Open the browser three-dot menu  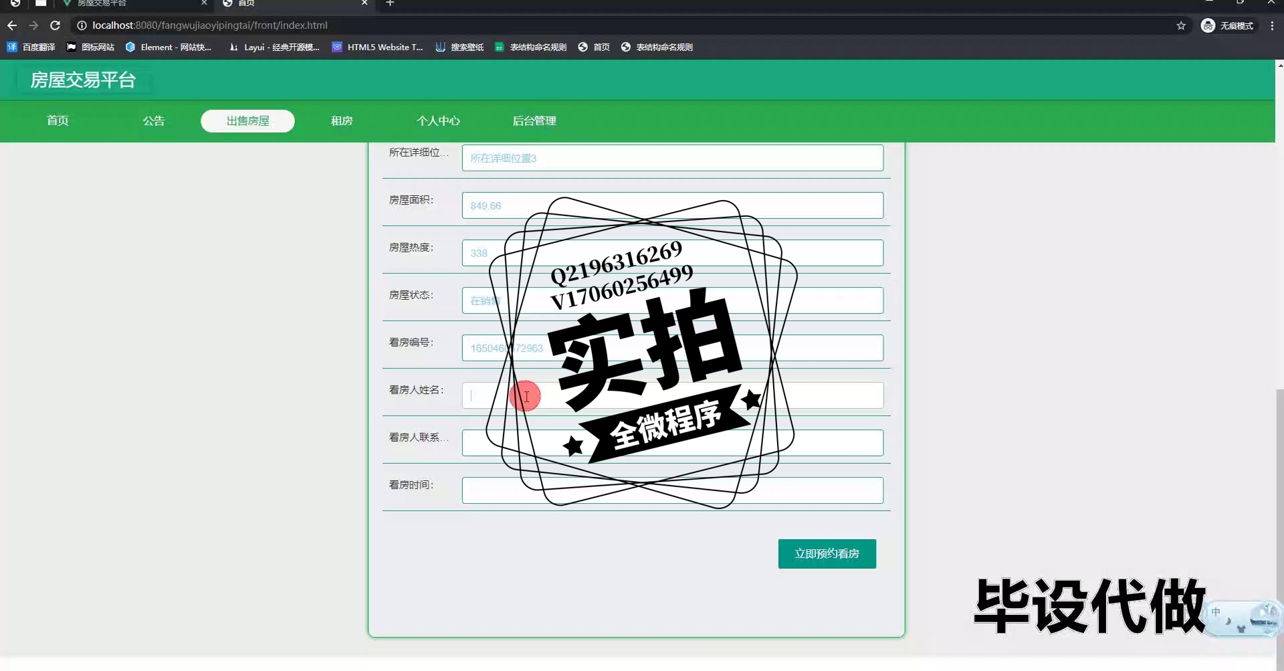click(x=1272, y=25)
